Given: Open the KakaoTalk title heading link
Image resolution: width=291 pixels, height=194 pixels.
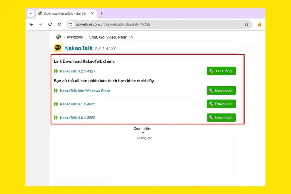Looking at the screenshot, I should 78,48.
